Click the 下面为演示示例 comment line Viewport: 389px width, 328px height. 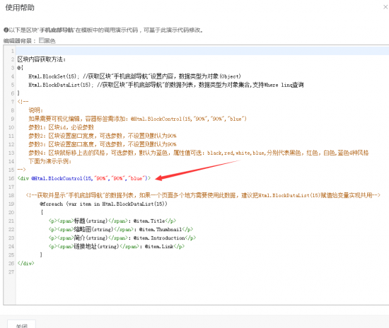pos(50,161)
